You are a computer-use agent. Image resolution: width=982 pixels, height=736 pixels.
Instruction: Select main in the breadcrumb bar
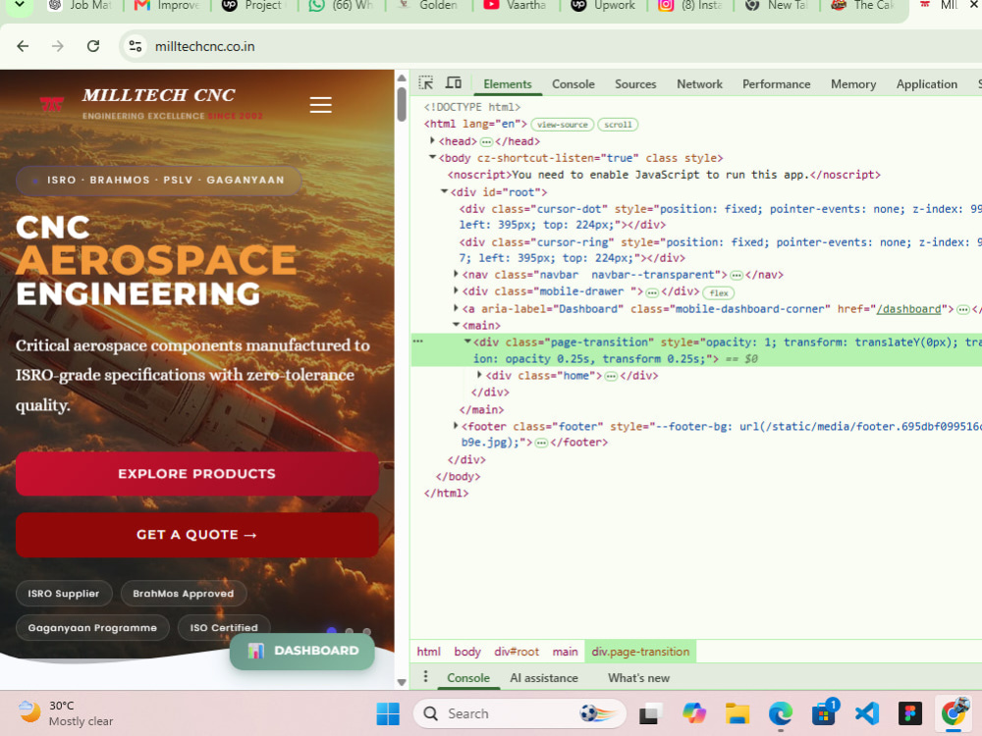tap(565, 652)
